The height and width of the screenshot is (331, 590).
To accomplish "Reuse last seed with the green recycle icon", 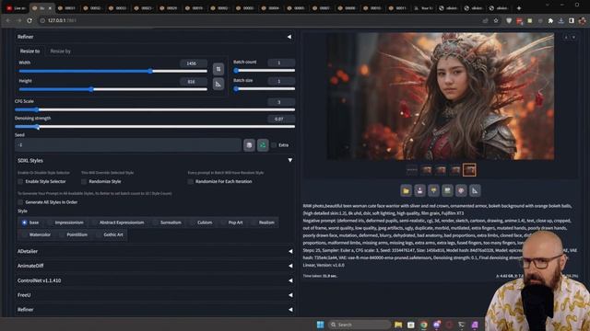I will [263, 145].
